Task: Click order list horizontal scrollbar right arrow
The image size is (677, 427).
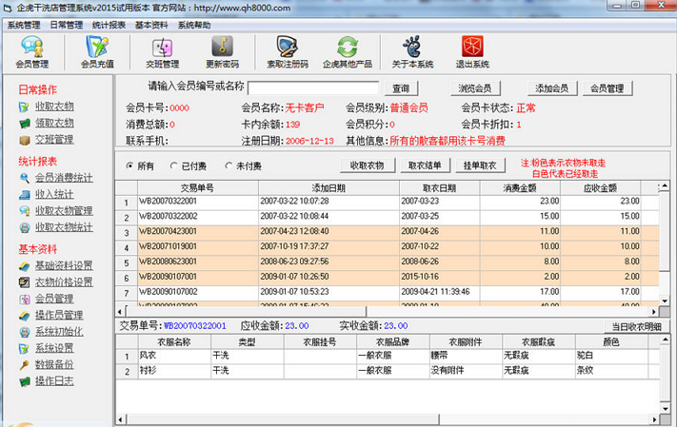Action: click(654, 311)
